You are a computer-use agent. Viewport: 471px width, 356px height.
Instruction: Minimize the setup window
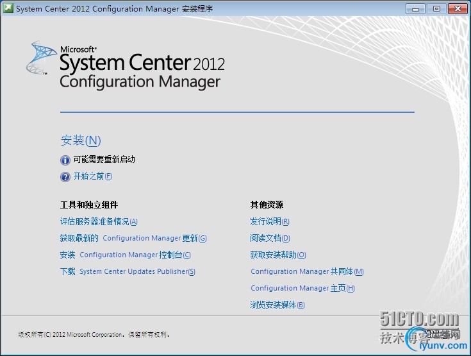(x=415, y=9)
